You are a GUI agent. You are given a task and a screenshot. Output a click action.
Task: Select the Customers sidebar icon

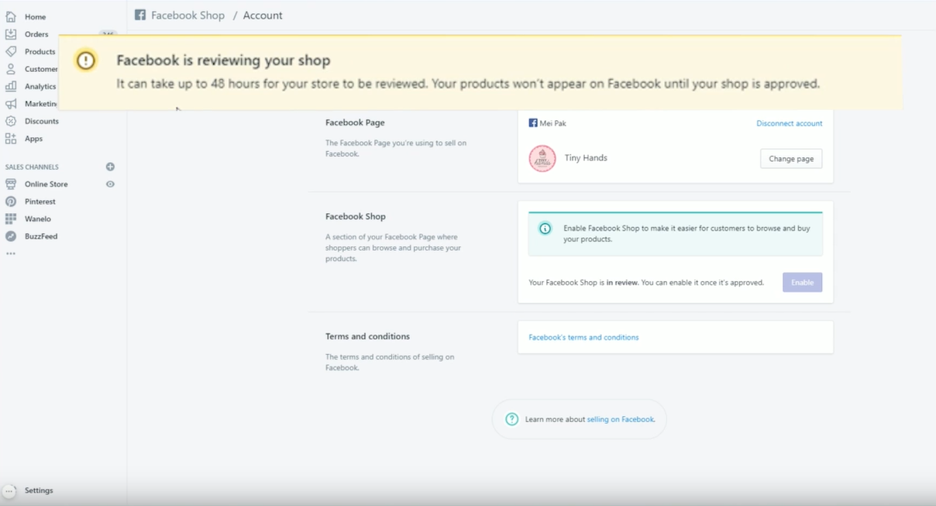12,69
